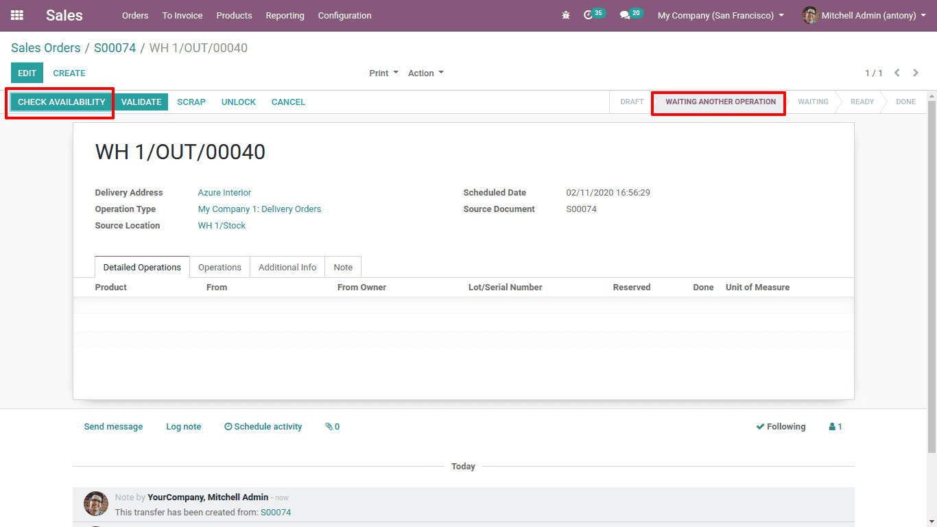Viewport: 937px width, 527px height.
Task: Select Waiting status stage
Action: (x=813, y=102)
